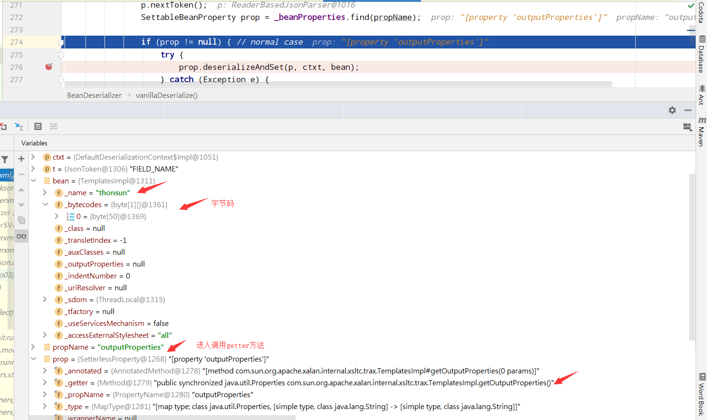Expand the _propName PropertyName node
The width and height of the screenshot is (707, 420).
(x=45, y=394)
